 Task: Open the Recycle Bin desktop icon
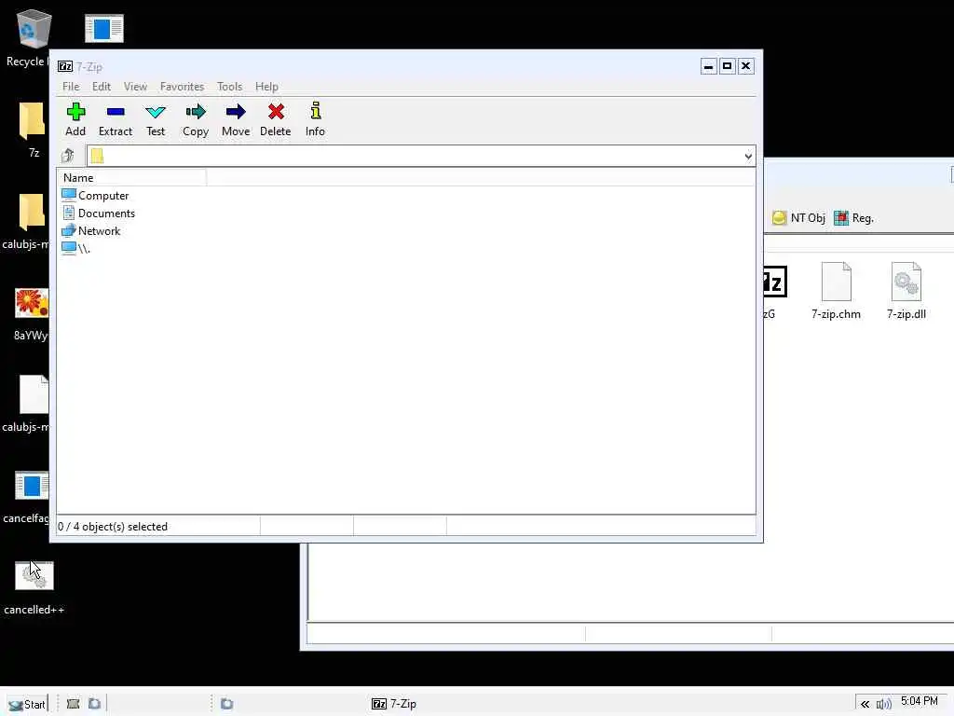pyautogui.click(x=33, y=29)
